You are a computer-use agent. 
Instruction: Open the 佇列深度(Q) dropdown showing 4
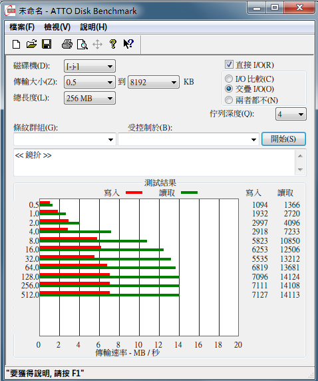(x=291, y=114)
